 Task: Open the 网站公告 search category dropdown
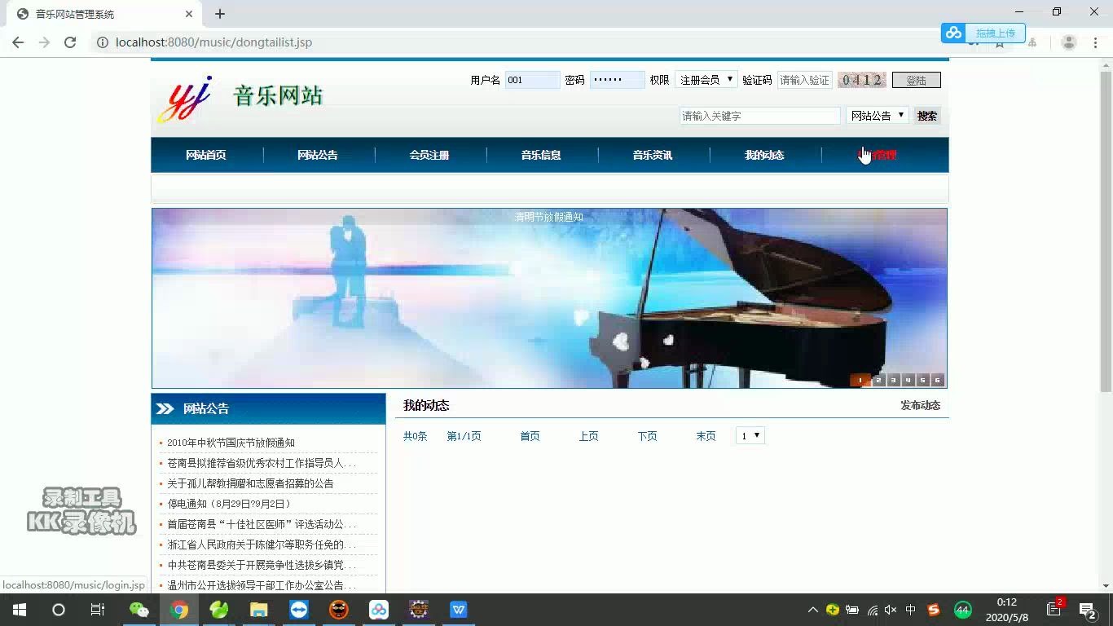tap(878, 115)
